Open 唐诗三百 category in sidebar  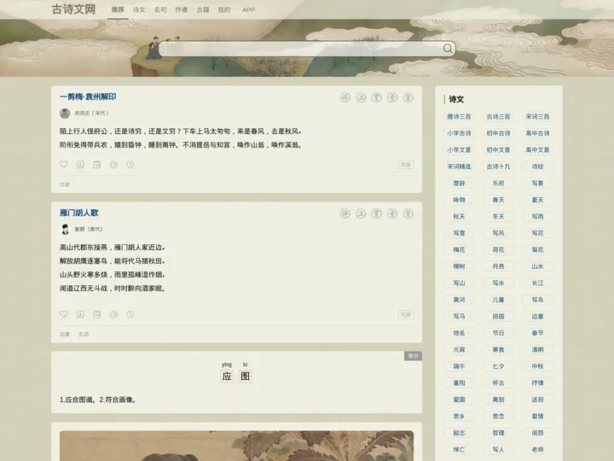pyautogui.click(x=459, y=116)
